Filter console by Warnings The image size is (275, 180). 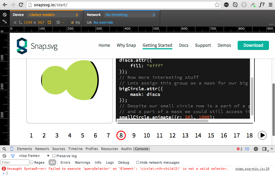(x=82, y=162)
